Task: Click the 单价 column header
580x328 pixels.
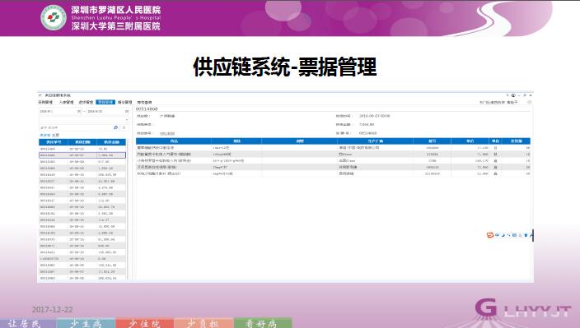Action: [470, 141]
